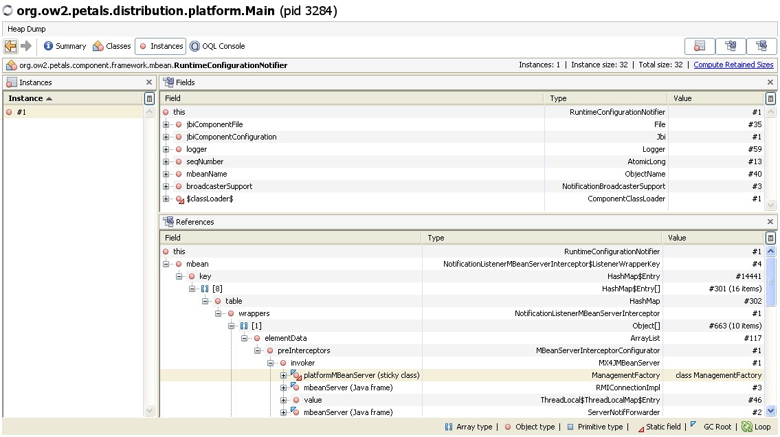Open column chooser in Fields table
Viewport: 780px width, 437px height.
[770, 99]
